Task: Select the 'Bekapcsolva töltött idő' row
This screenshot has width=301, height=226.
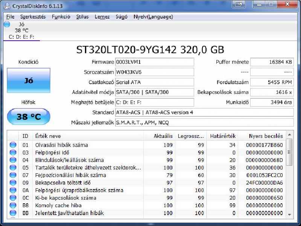Action: pos(147,182)
